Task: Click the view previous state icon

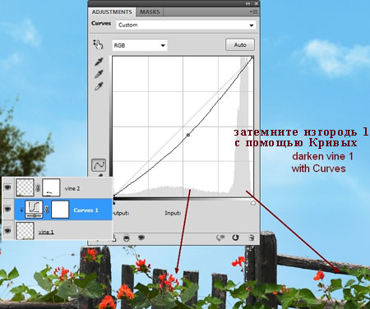Action: (220, 238)
